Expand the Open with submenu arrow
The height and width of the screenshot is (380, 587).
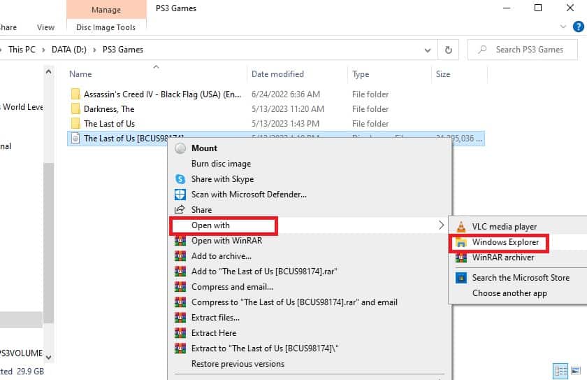click(x=441, y=225)
